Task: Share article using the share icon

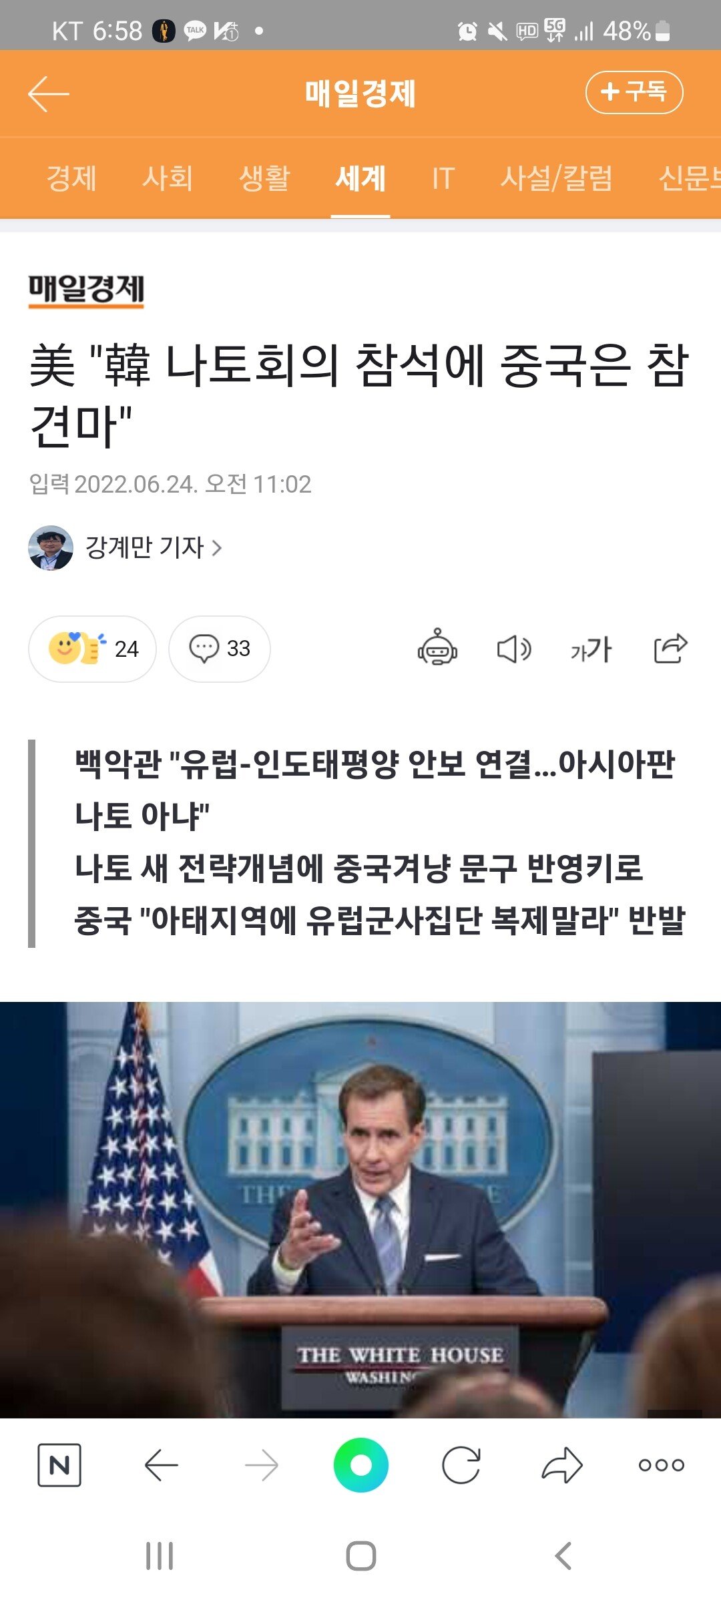Action: pos(670,647)
